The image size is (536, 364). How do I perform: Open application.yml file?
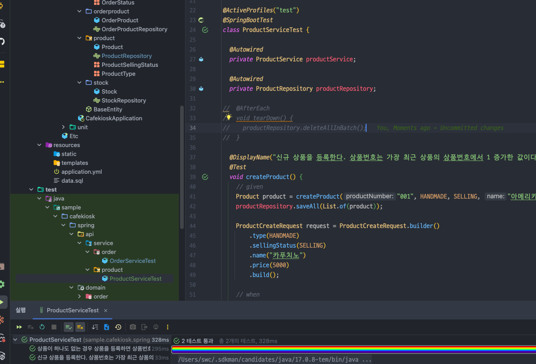click(x=82, y=172)
